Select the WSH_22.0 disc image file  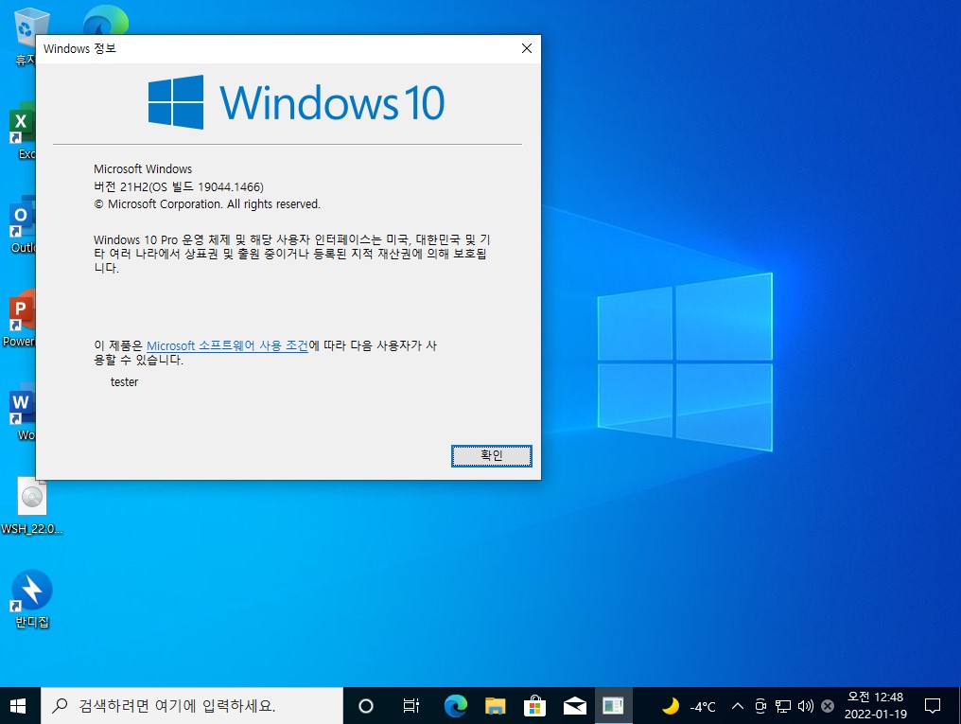point(32,505)
